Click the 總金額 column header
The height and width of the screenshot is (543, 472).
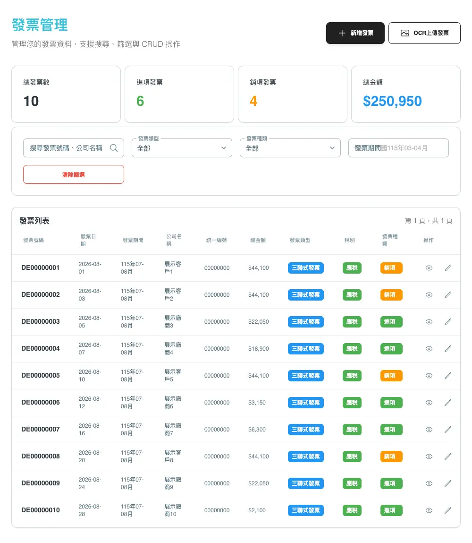pos(258,240)
